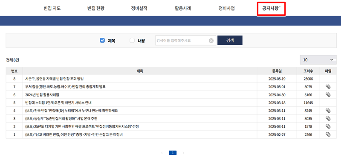Click the view count 5166
The width and height of the screenshot is (341, 157).
(308, 95)
